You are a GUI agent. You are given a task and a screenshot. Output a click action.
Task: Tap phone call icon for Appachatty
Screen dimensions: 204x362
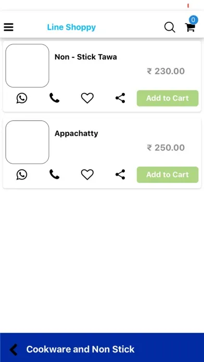click(54, 175)
